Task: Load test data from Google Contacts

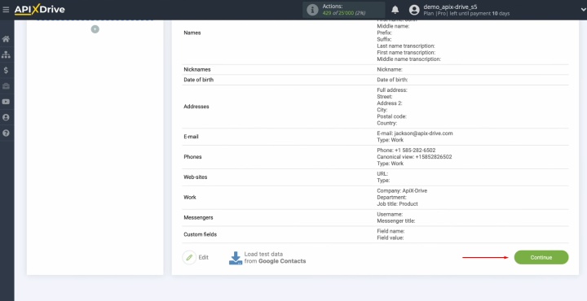Action: [276, 258]
